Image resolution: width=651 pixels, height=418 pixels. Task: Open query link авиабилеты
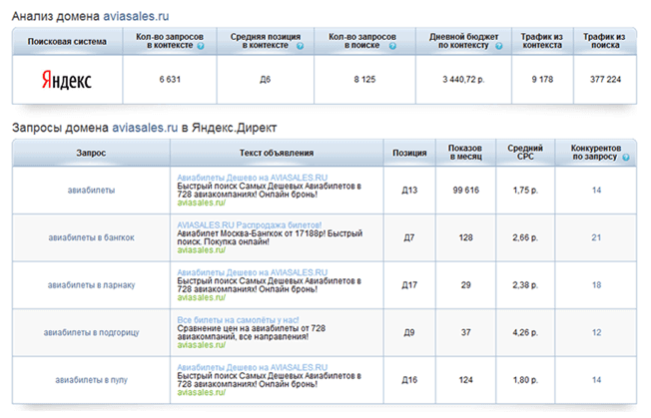pos(91,191)
